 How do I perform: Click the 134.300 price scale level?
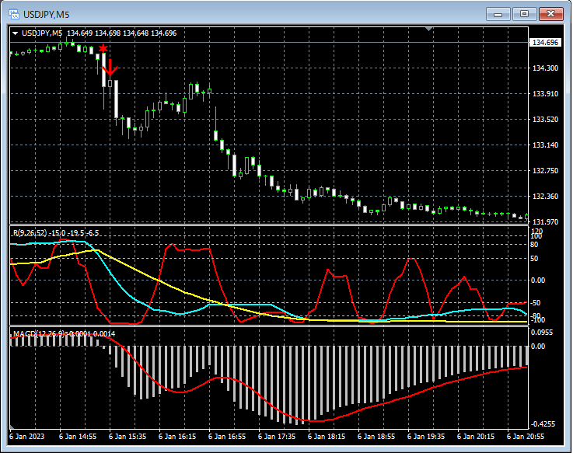click(543, 68)
